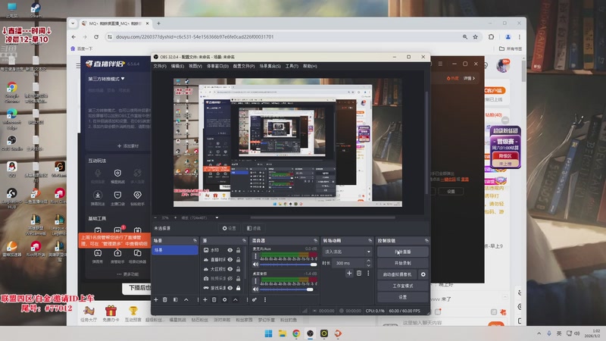Open virtual camera settings gear
Image resolution: width=606 pixels, height=341 pixels.
pos(423,274)
